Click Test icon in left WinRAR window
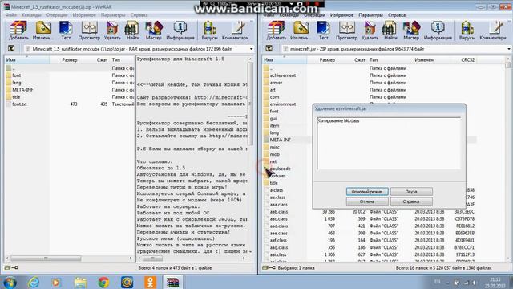 pos(66,31)
